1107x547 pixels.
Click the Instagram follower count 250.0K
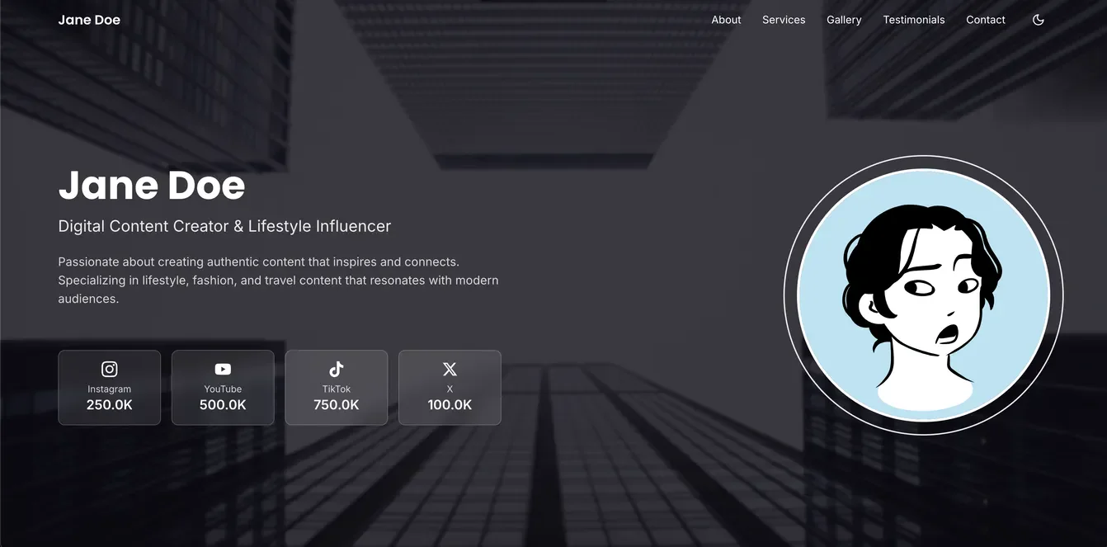[x=110, y=405]
